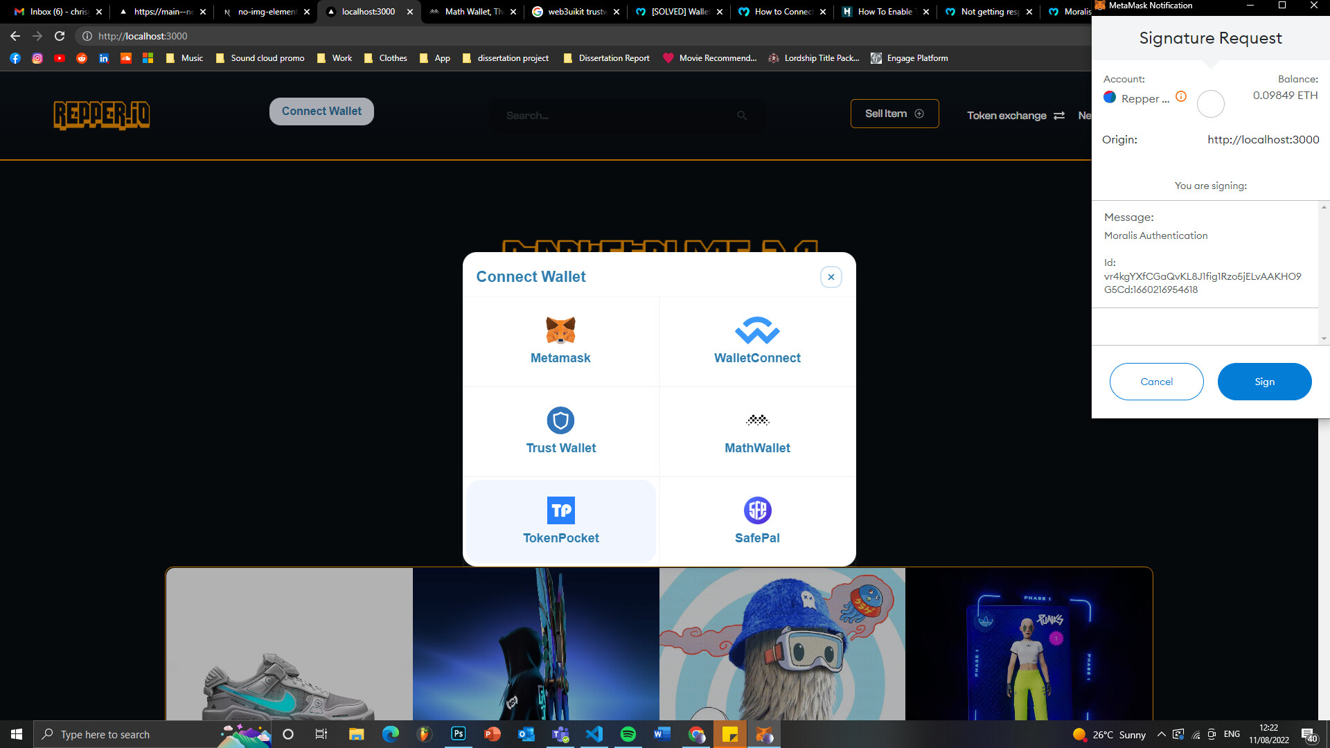The width and height of the screenshot is (1330, 748).
Task: Switch to Not getting response tab
Action: pos(989,12)
